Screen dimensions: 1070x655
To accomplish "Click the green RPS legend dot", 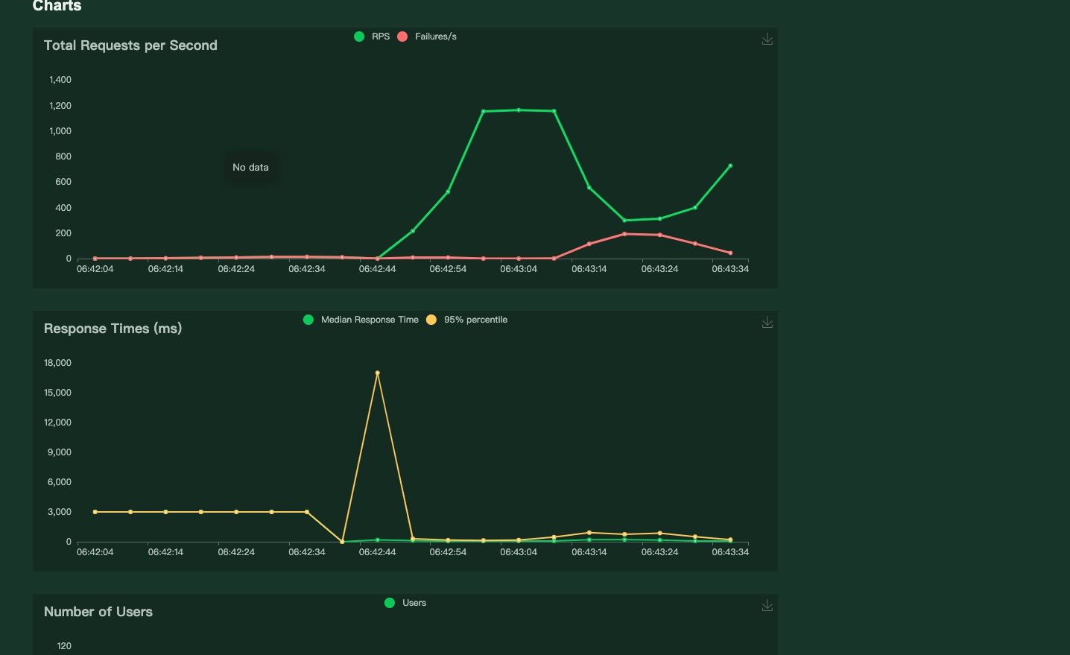I will point(359,37).
